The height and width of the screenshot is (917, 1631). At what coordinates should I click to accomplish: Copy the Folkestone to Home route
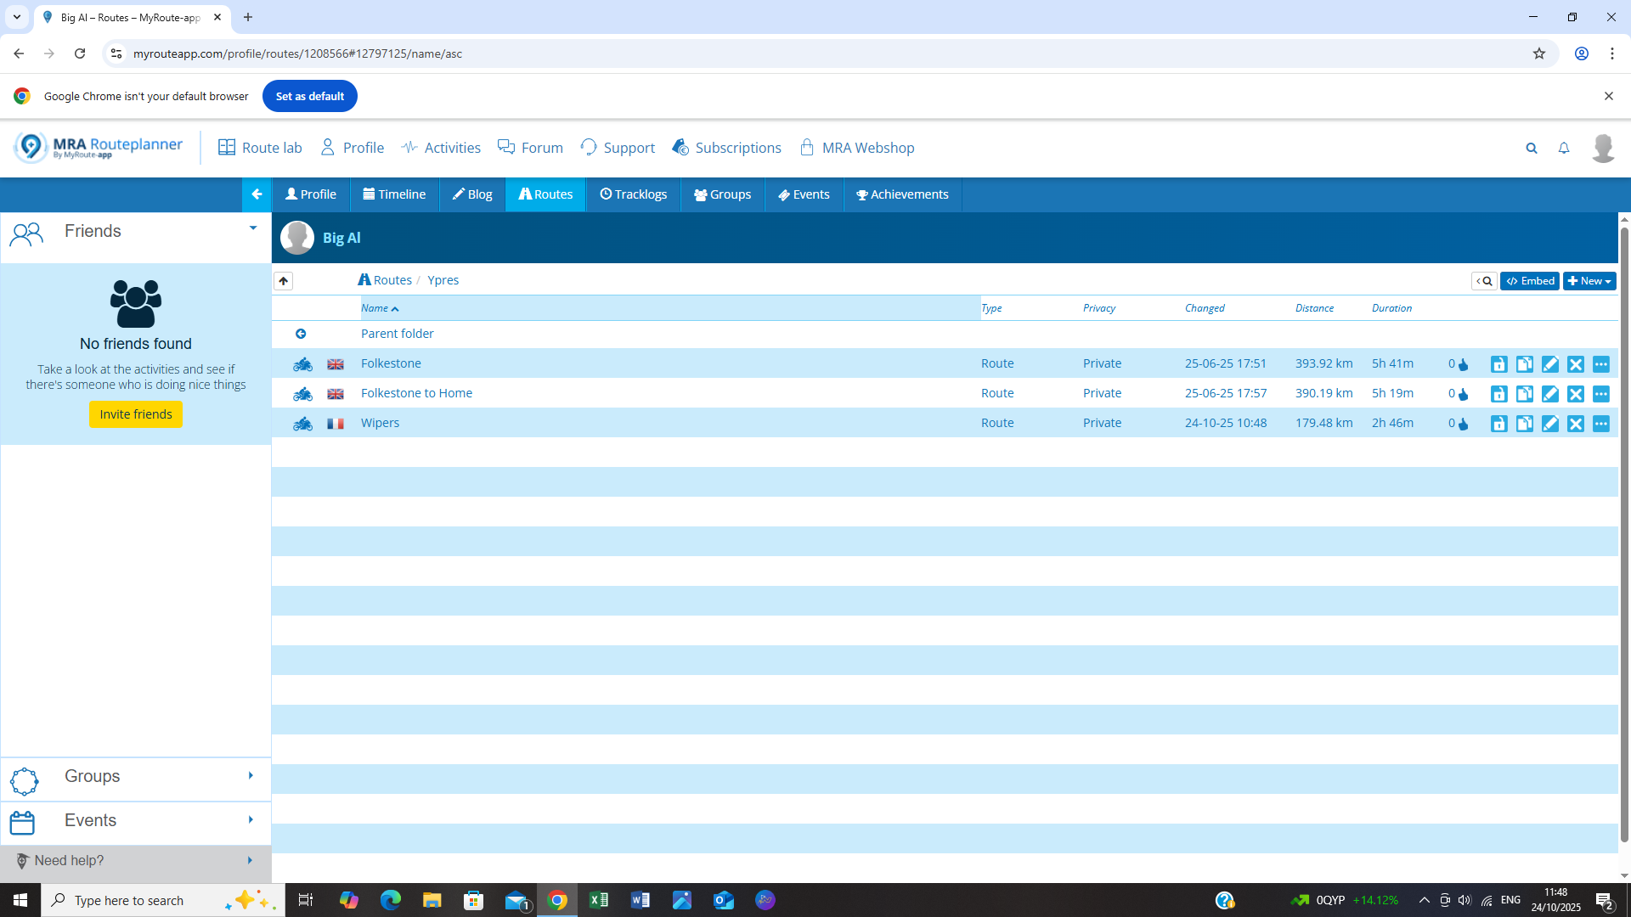(1524, 394)
